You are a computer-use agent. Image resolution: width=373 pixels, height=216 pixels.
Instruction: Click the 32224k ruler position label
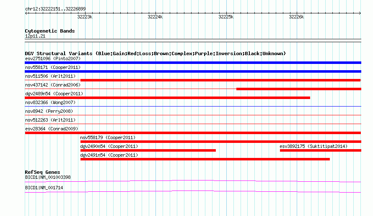click(x=155, y=17)
